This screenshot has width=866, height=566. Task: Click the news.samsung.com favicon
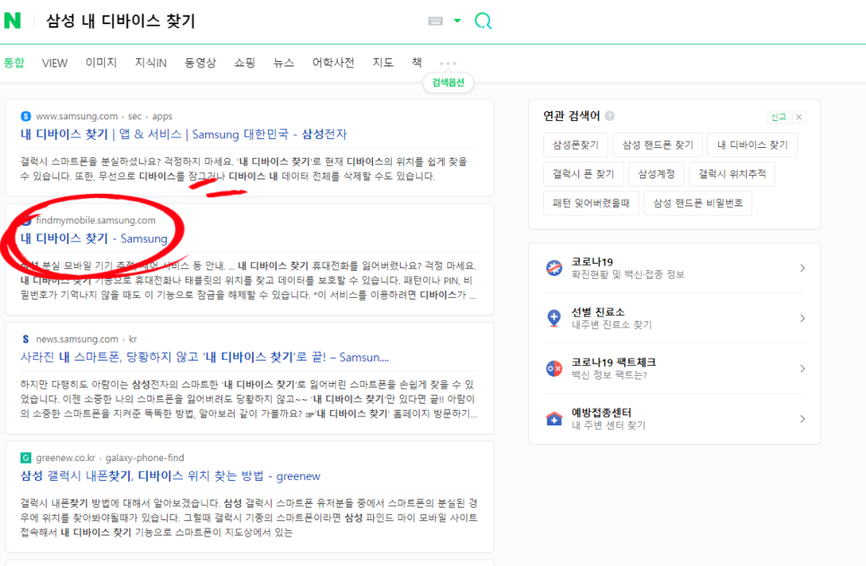point(26,339)
